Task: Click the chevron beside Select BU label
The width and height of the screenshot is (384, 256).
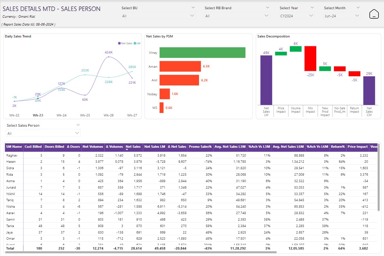Action: click(193, 7)
